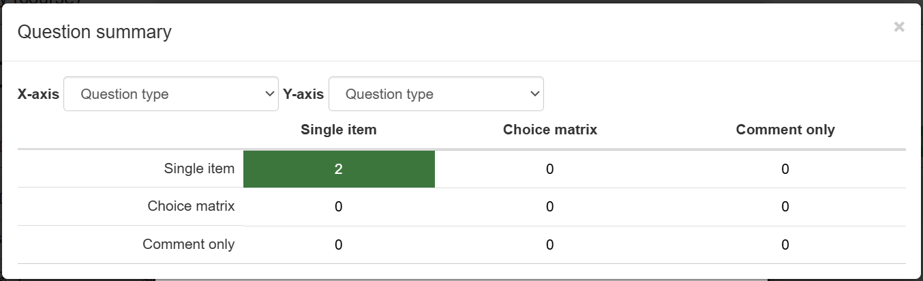Click the Choice matrix column header
Image resolution: width=923 pixels, height=281 pixels.
click(550, 130)
